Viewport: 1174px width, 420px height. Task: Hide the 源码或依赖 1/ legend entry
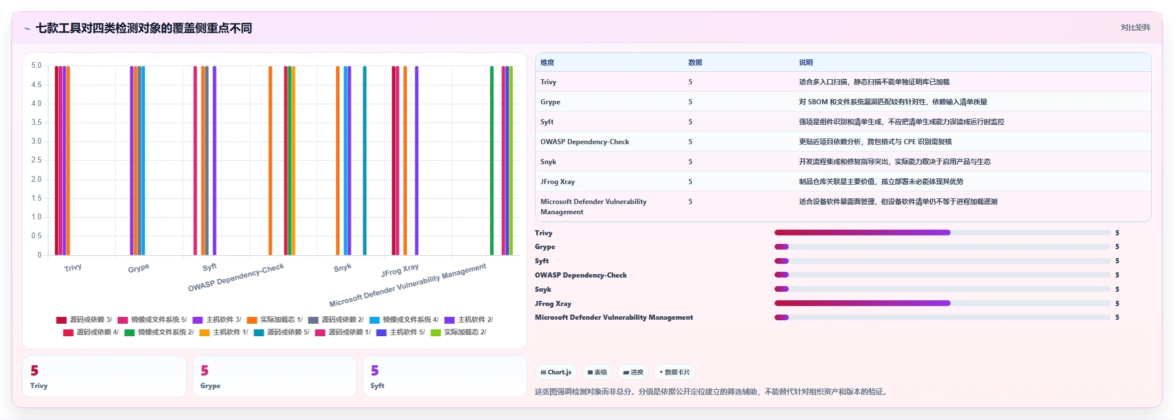point(343,332)
